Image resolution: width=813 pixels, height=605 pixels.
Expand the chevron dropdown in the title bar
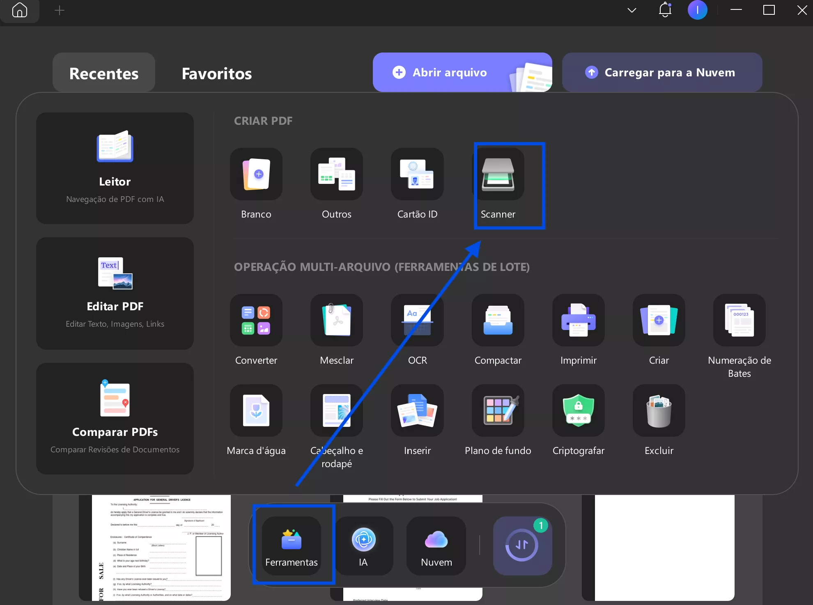tap(632, 10)
